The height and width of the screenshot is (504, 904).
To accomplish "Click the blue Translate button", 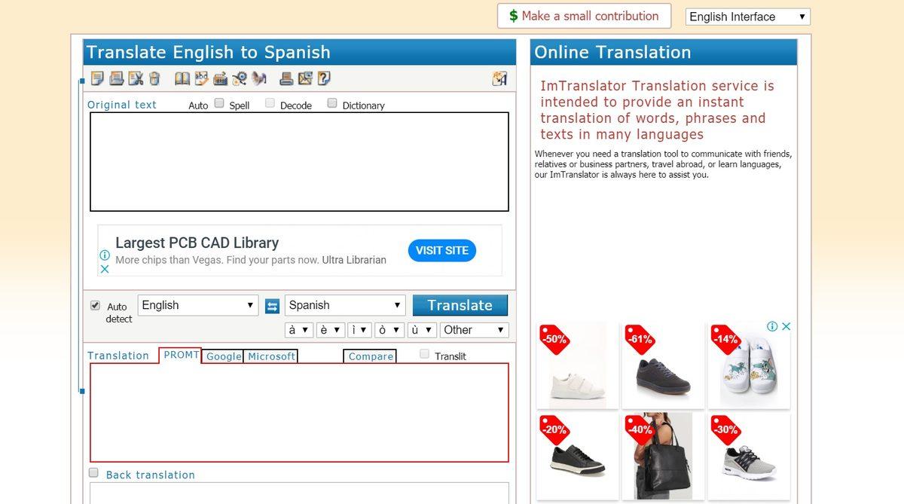I will click(460, 305).
